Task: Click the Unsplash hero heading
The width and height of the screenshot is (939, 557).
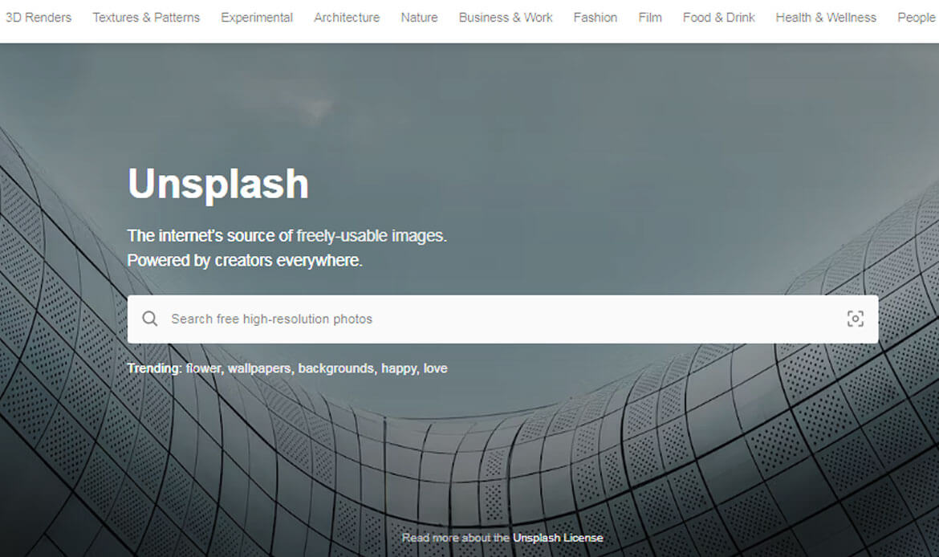Action: click(x=218, y=185)
